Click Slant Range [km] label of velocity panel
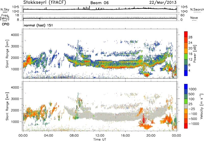Viewport: 204px width, 141px height. [x=7, y=106]
